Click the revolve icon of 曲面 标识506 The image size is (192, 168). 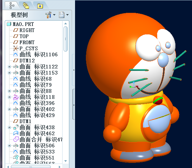click(16, 146)
